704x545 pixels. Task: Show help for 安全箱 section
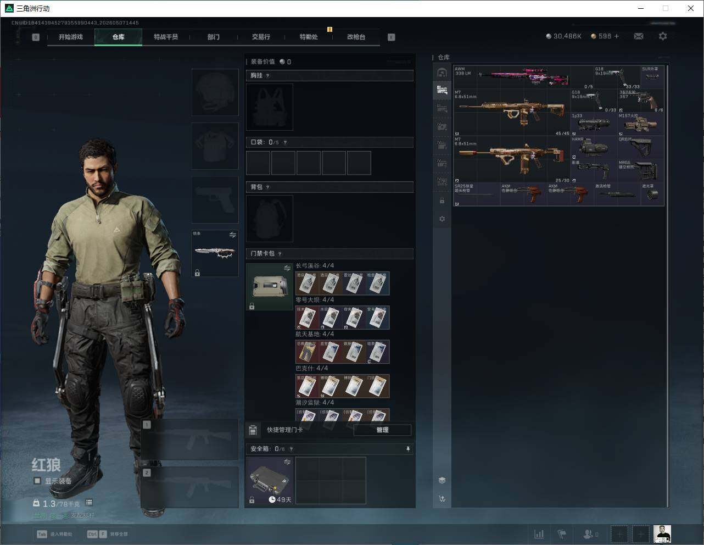(291, 449)
